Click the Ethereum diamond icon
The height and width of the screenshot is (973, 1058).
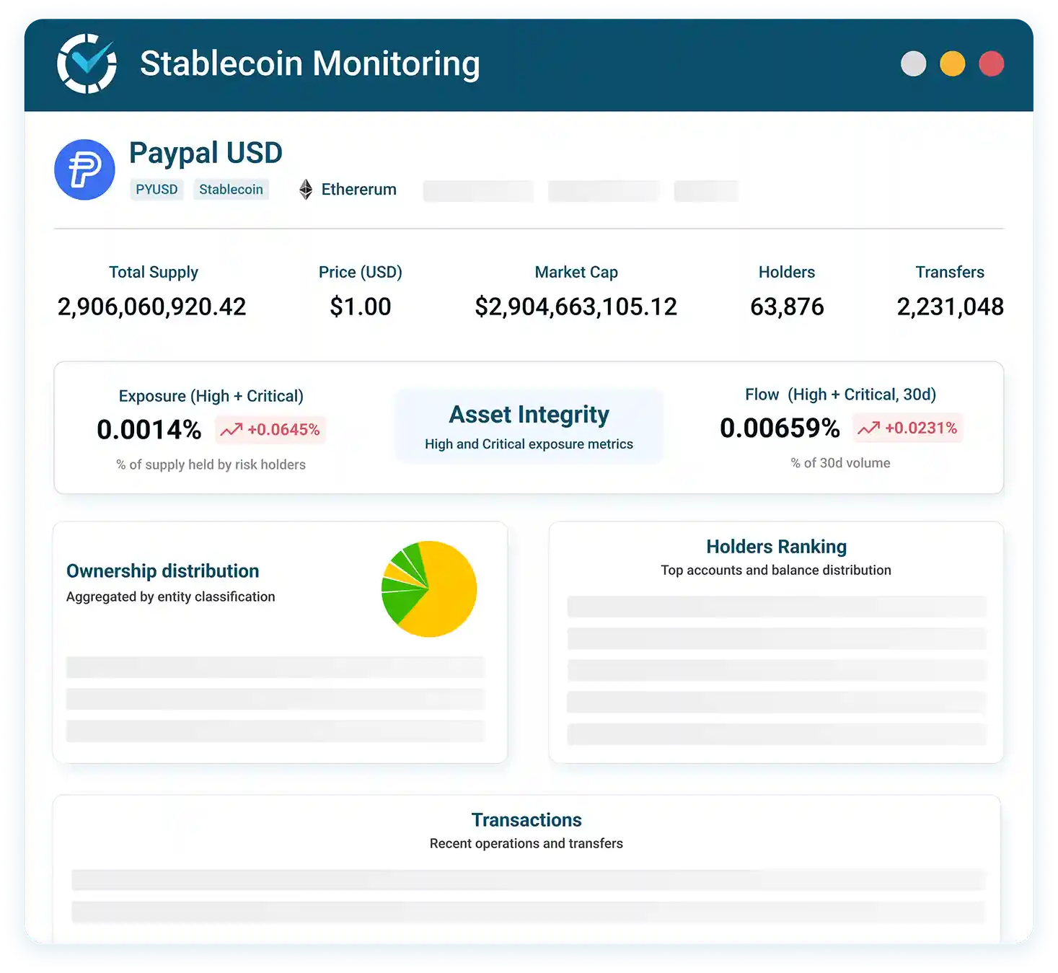[306, 190]
